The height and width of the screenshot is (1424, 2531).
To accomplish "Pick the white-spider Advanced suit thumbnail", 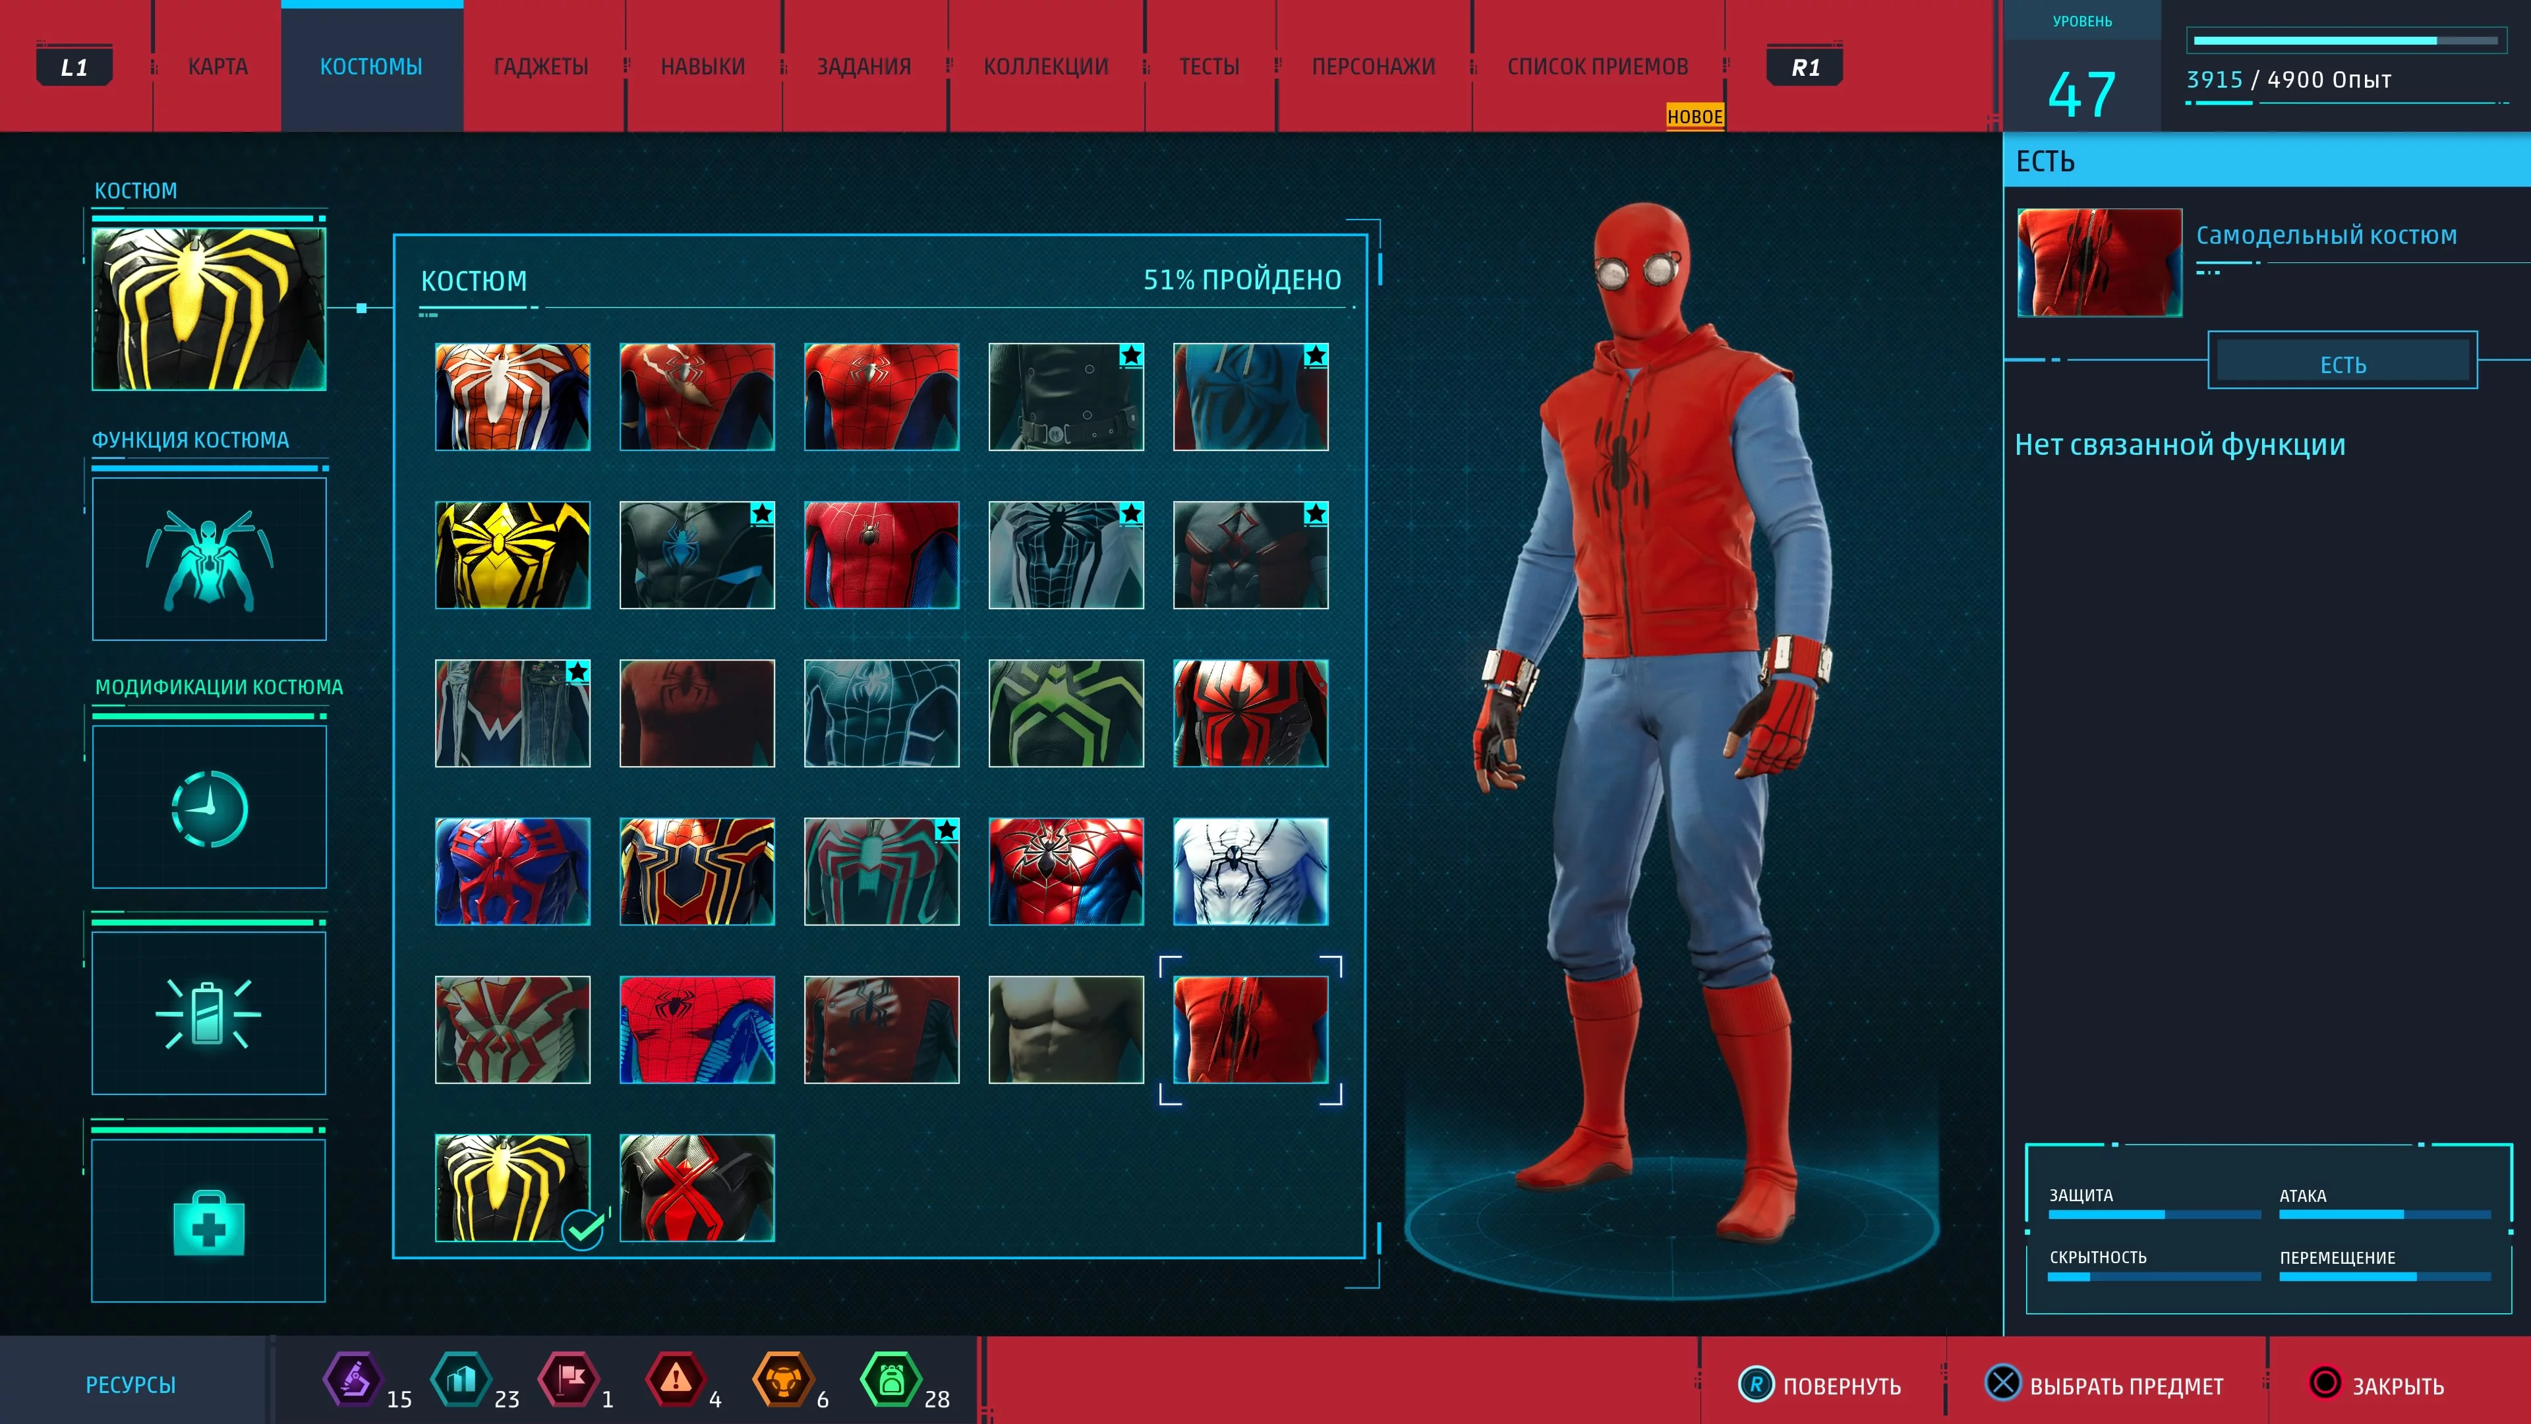I will coord(513,397).
